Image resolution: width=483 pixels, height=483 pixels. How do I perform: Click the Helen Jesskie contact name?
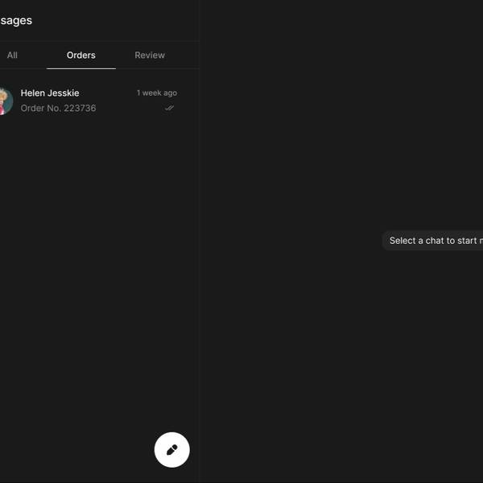click(x=50, y=93)
